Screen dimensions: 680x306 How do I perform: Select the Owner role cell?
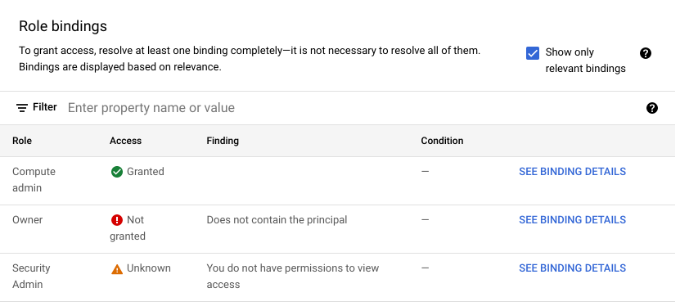(x=27, y=220)
